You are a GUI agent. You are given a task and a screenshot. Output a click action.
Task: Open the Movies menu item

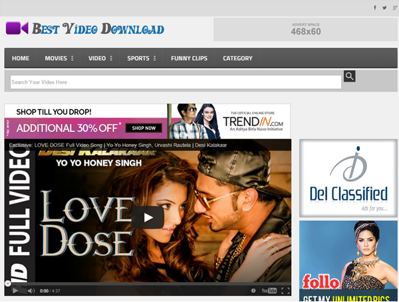click(56, 58)
